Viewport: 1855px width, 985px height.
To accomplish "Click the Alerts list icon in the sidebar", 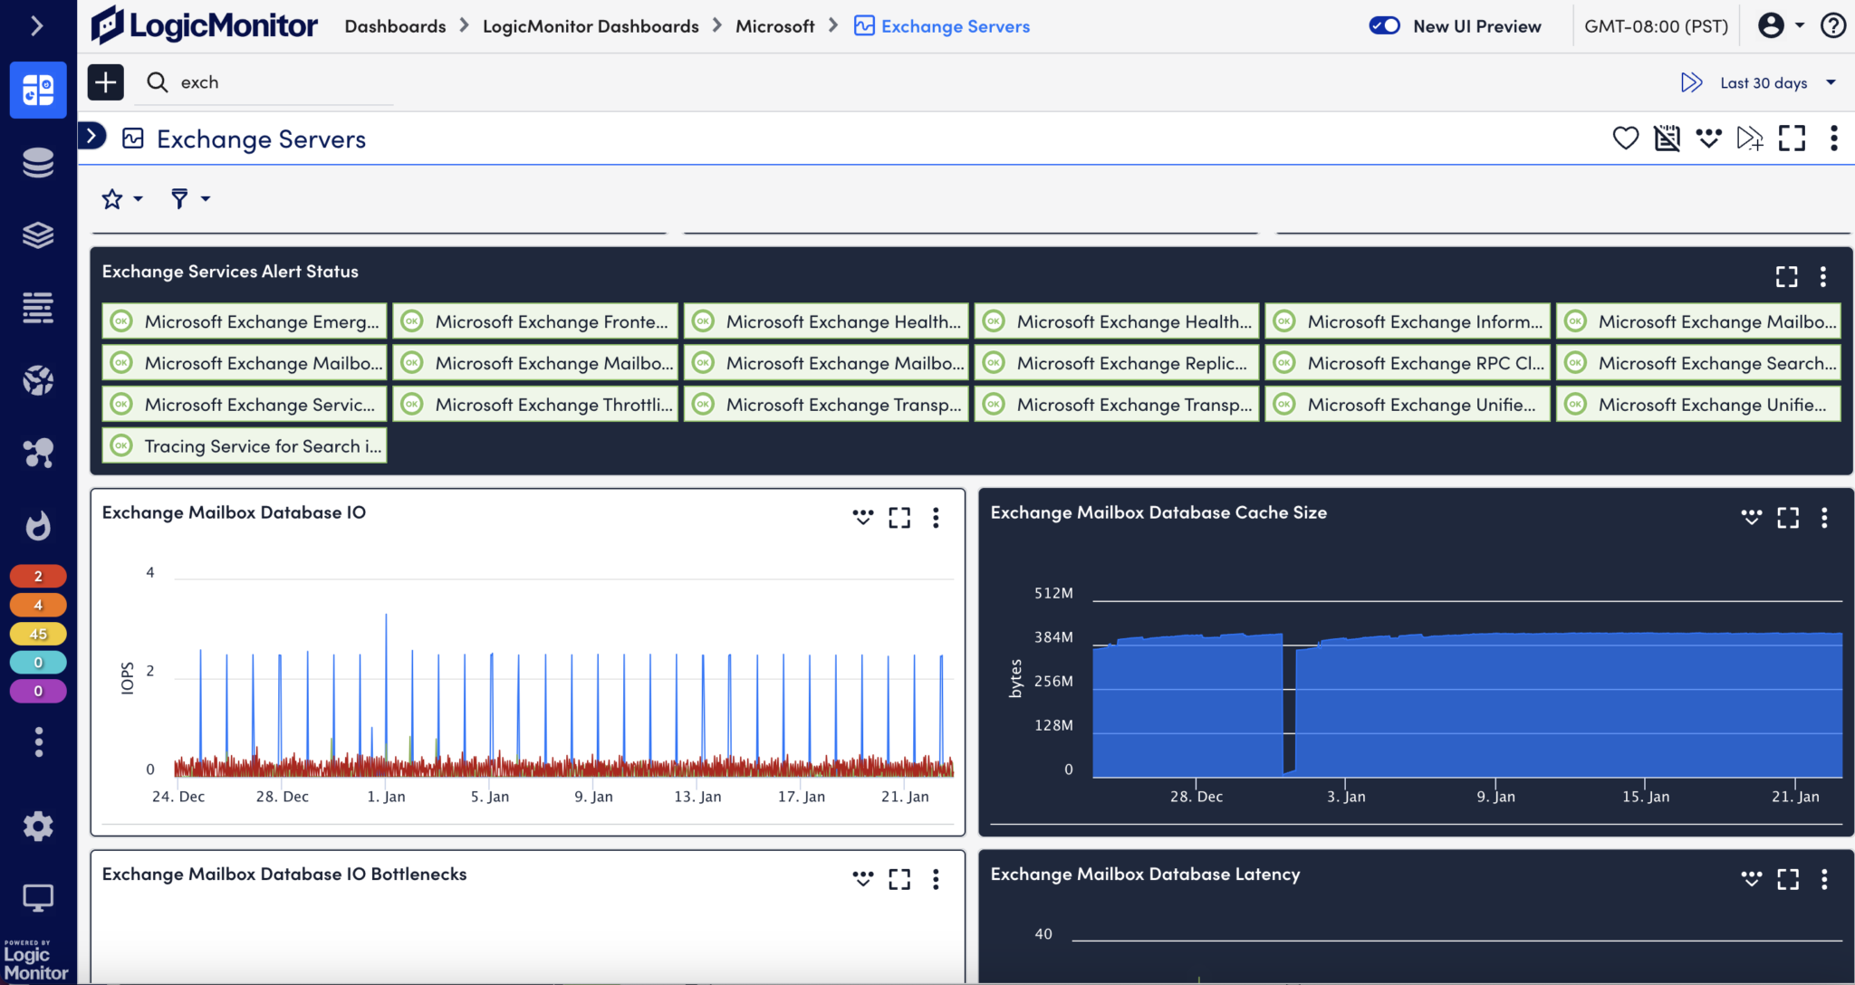I will coord(38,308).
